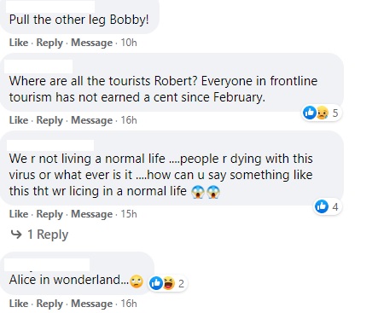
Task: Click thumbs-up reaction icon on tourists comment
Action: (x=309, y=113)
